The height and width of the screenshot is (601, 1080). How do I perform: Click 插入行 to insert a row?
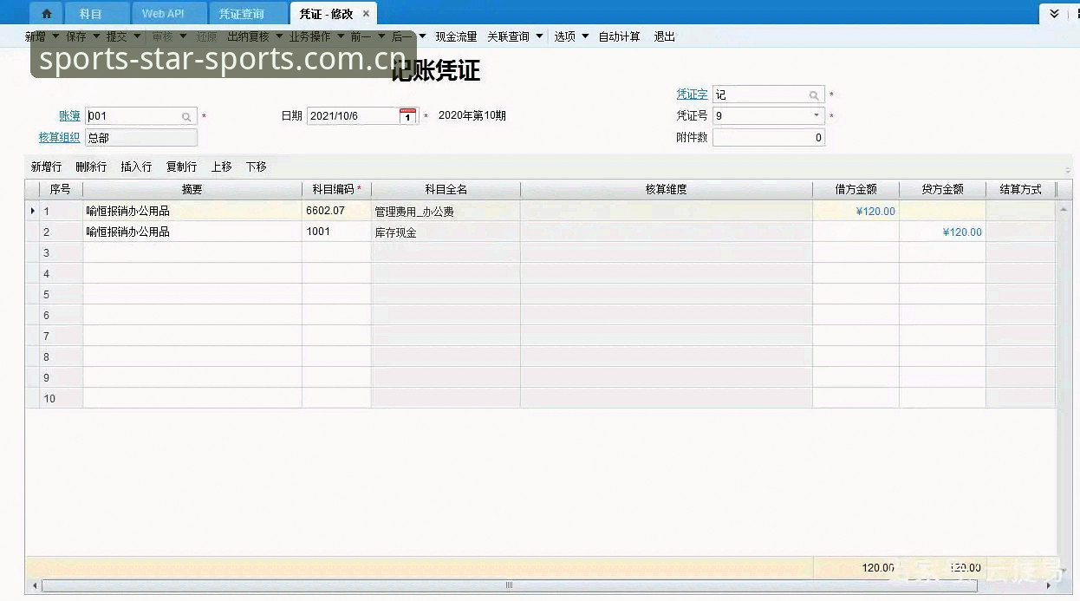136,167
